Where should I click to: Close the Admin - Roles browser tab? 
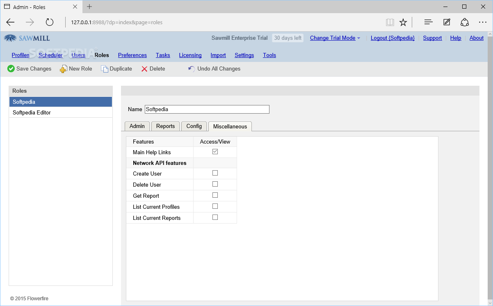click(x=75, y=7)
